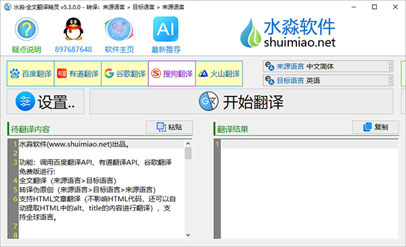Click the scroll up arrow in source text
The image size is (406, 247).
pyautogui.click(x=188, y=144)
